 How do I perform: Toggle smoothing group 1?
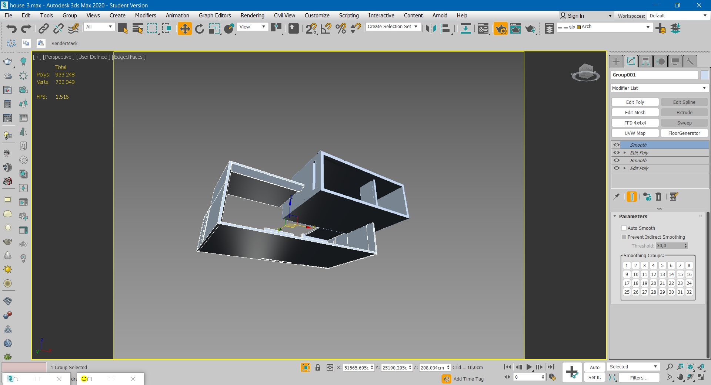[x=627, y=265]
